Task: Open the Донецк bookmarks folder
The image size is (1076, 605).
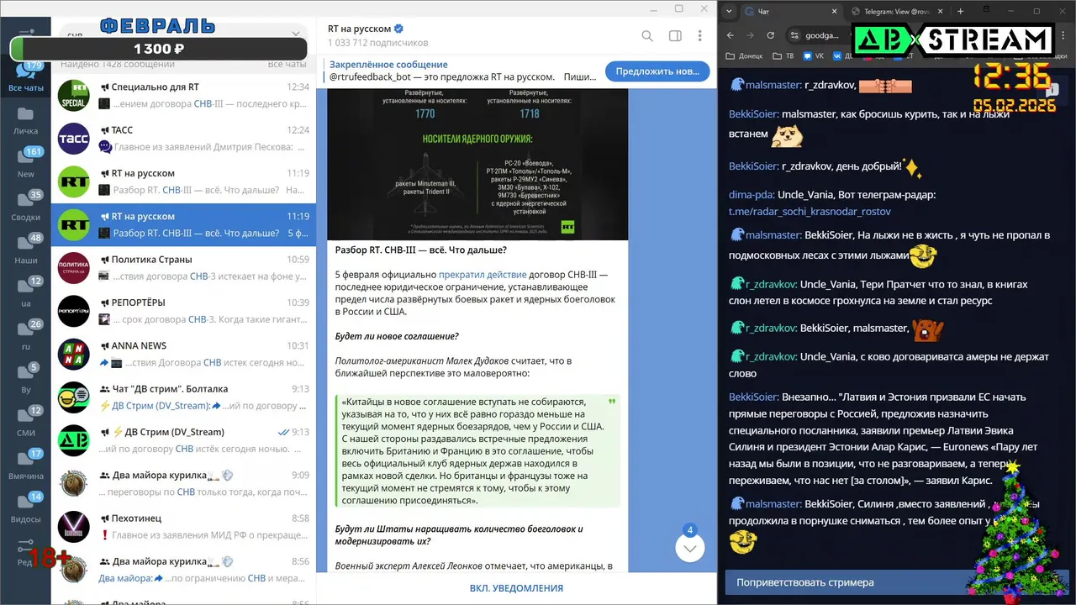Action: point(745,56)
